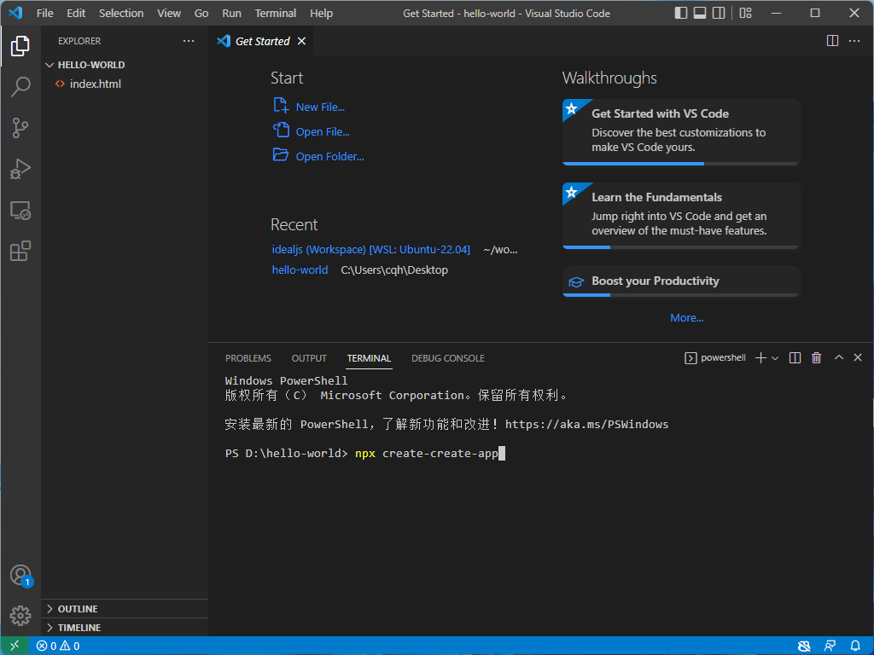Open the Help menu
This screenshot has height=655, width=874.
[321, 14]
